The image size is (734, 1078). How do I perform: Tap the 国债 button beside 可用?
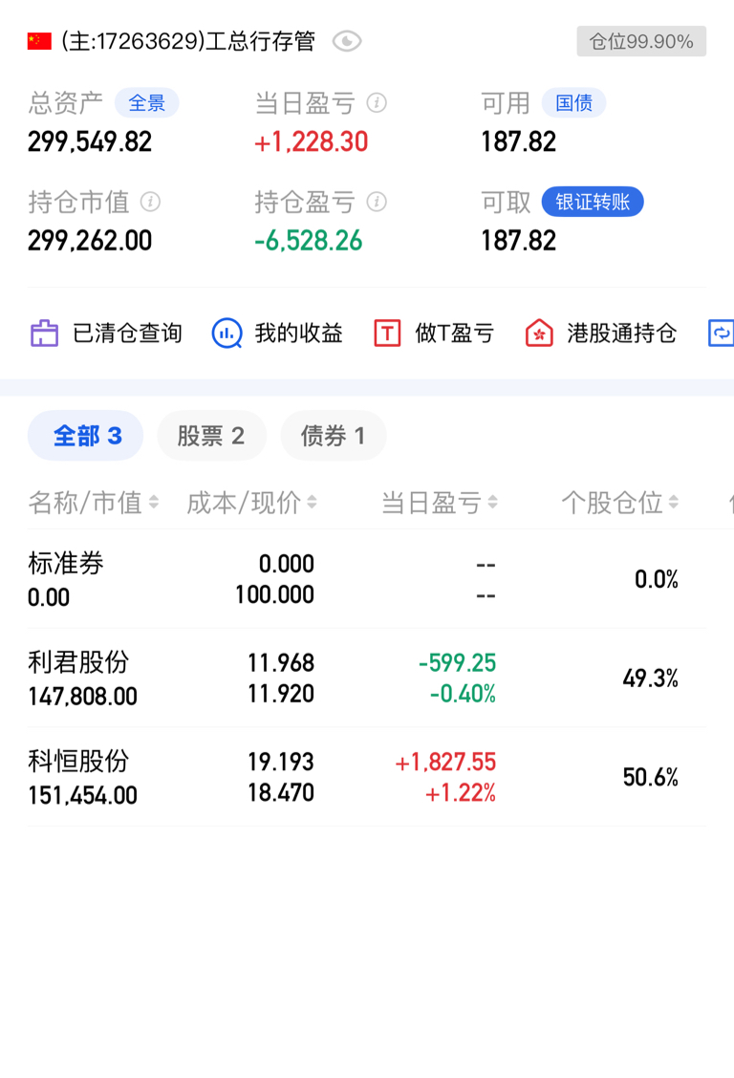(x=573, y=103)
